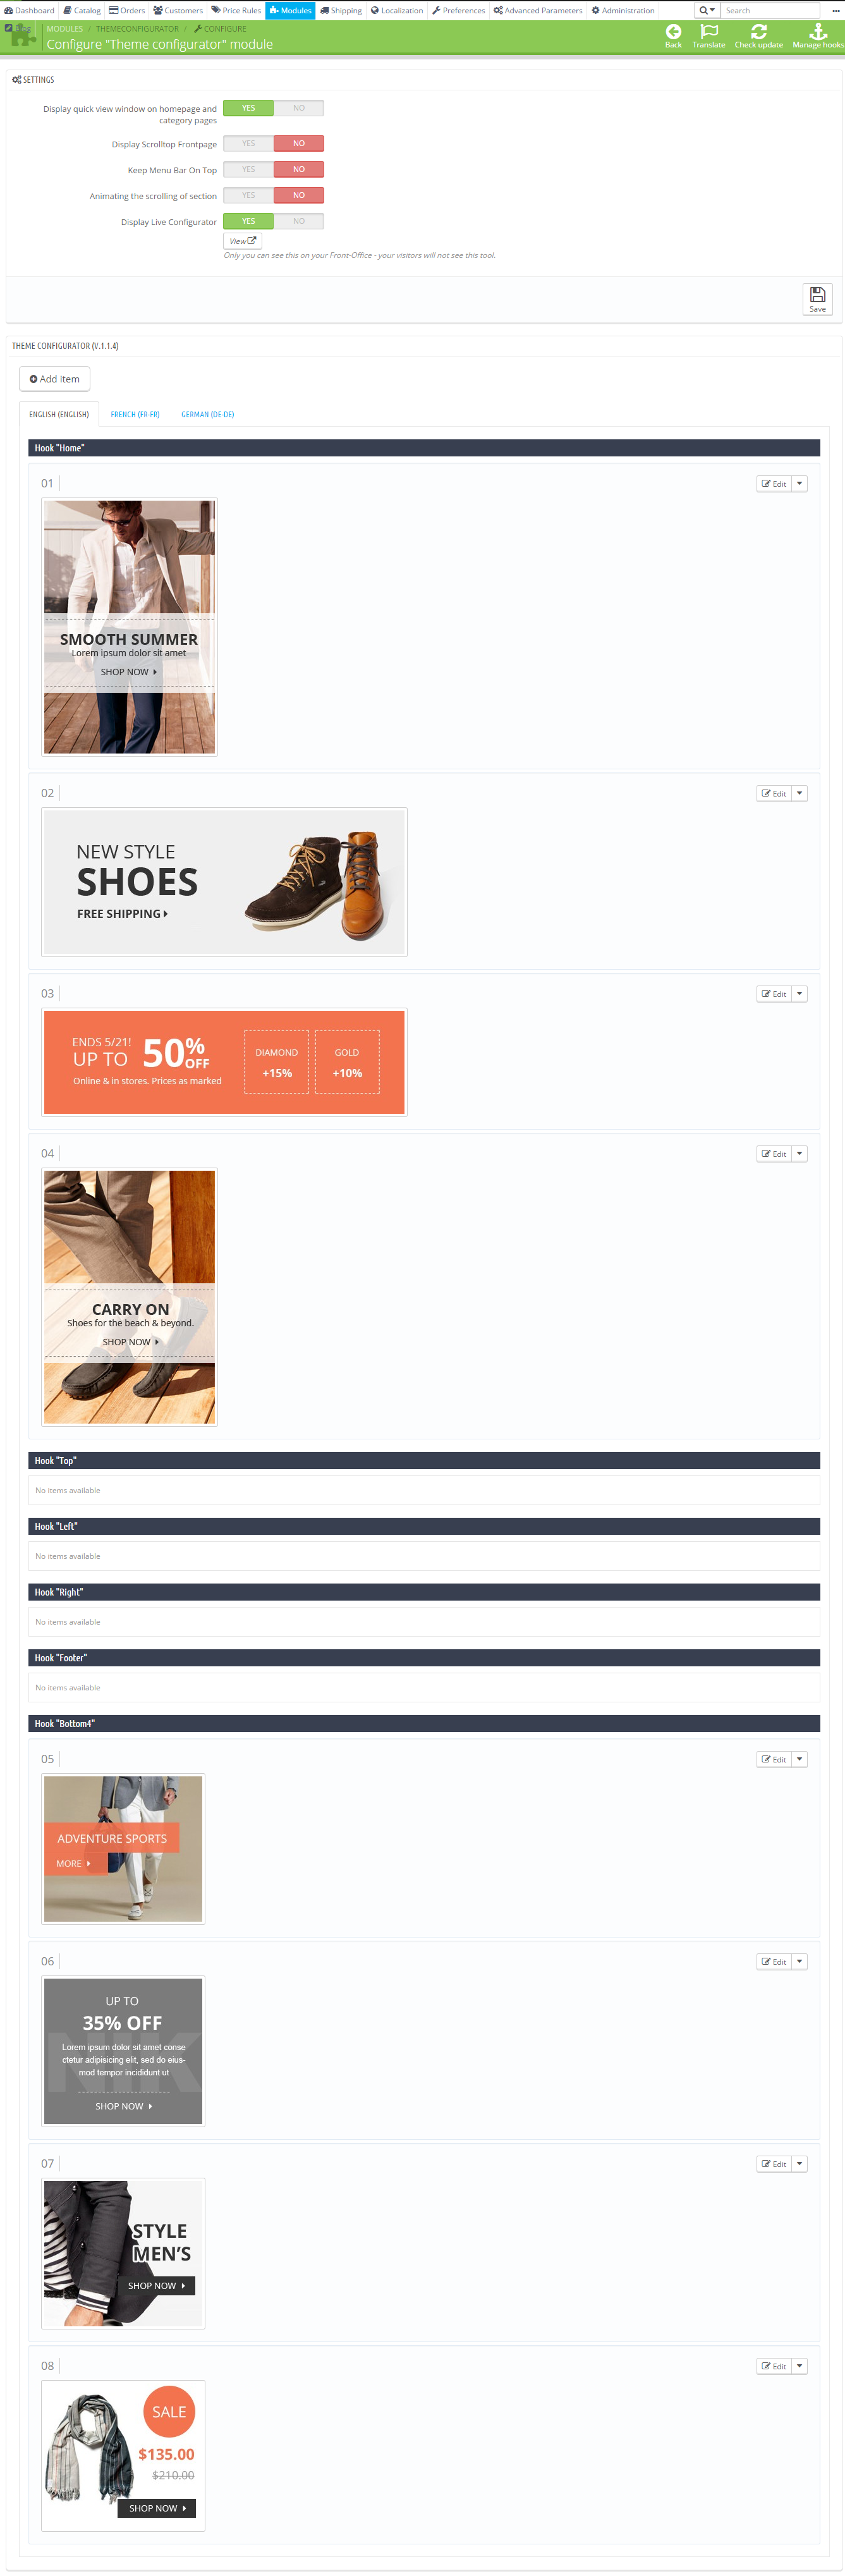The width and height of the screenshot is (845, 2576).
Task: Set Keep Menu Bar On Top to YES
Action: (248, 169)
